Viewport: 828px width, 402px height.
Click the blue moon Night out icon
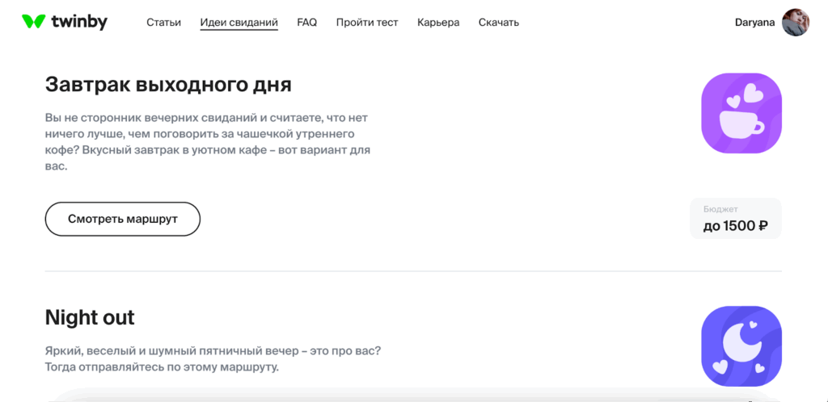coord(741,345)
